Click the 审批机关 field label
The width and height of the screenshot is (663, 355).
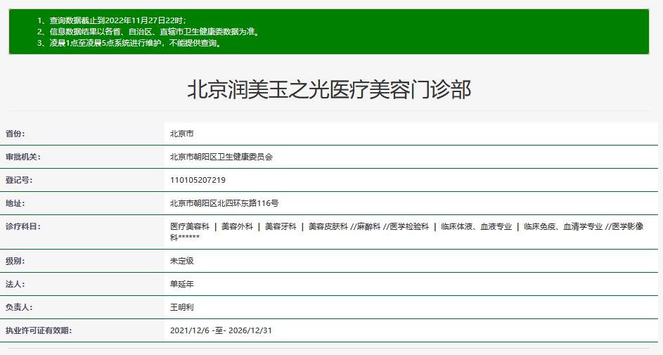[x=23, y=157]
